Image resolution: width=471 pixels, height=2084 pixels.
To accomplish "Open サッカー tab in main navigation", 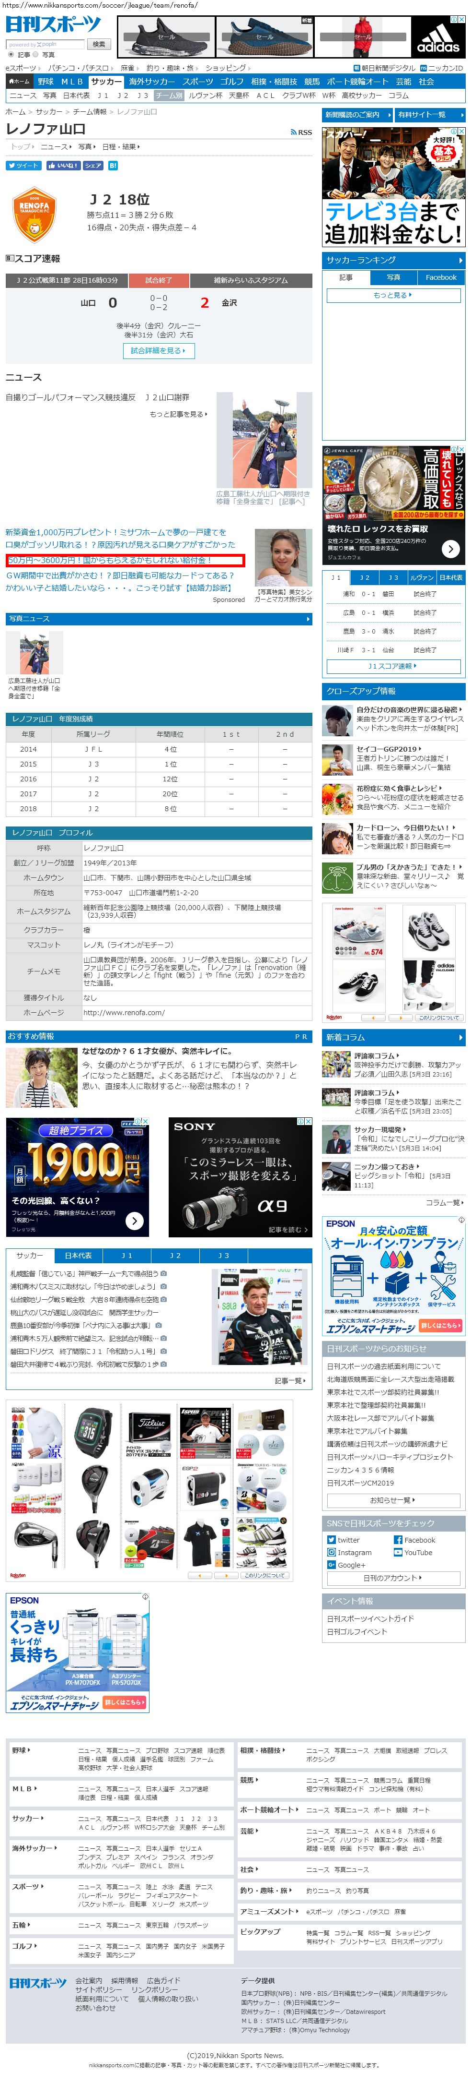I will [x=107, y=82].
